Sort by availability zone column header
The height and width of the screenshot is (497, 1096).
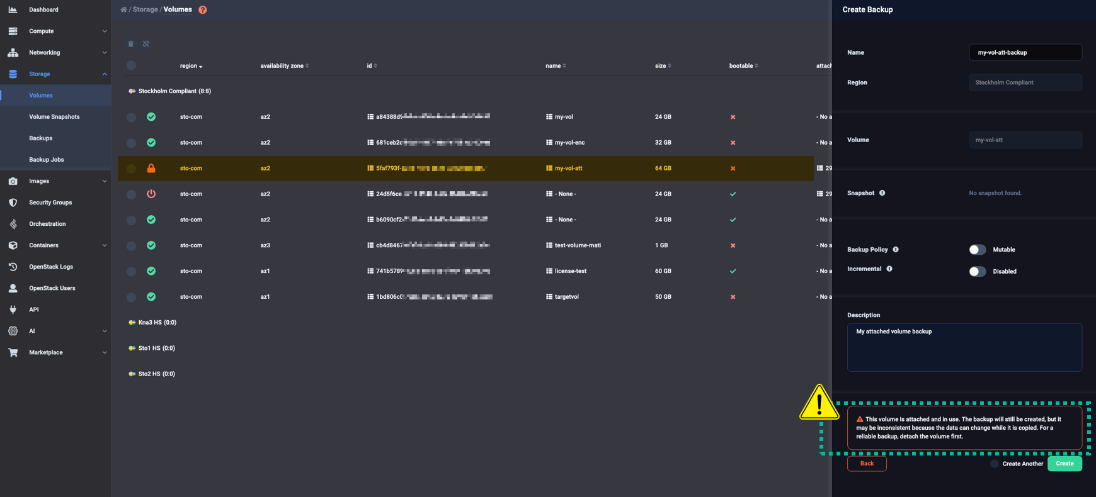[x=285, y=66]
